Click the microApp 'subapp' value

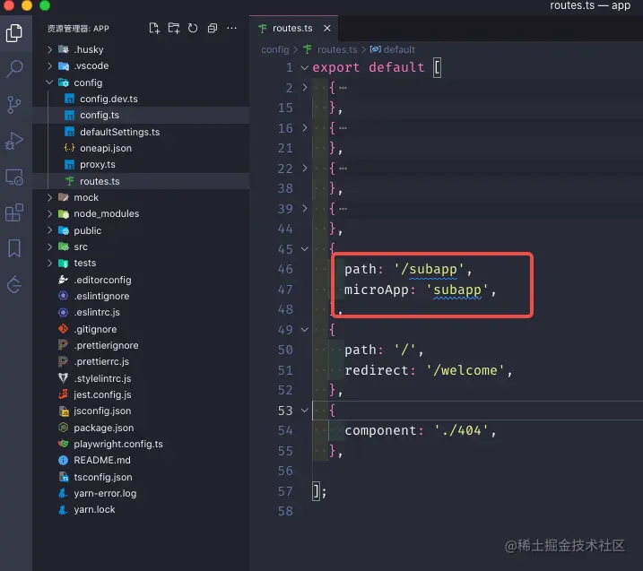click(456, 290)
